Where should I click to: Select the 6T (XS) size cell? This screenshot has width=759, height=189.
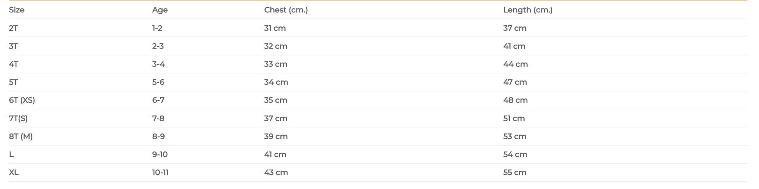tap(22, 100)
